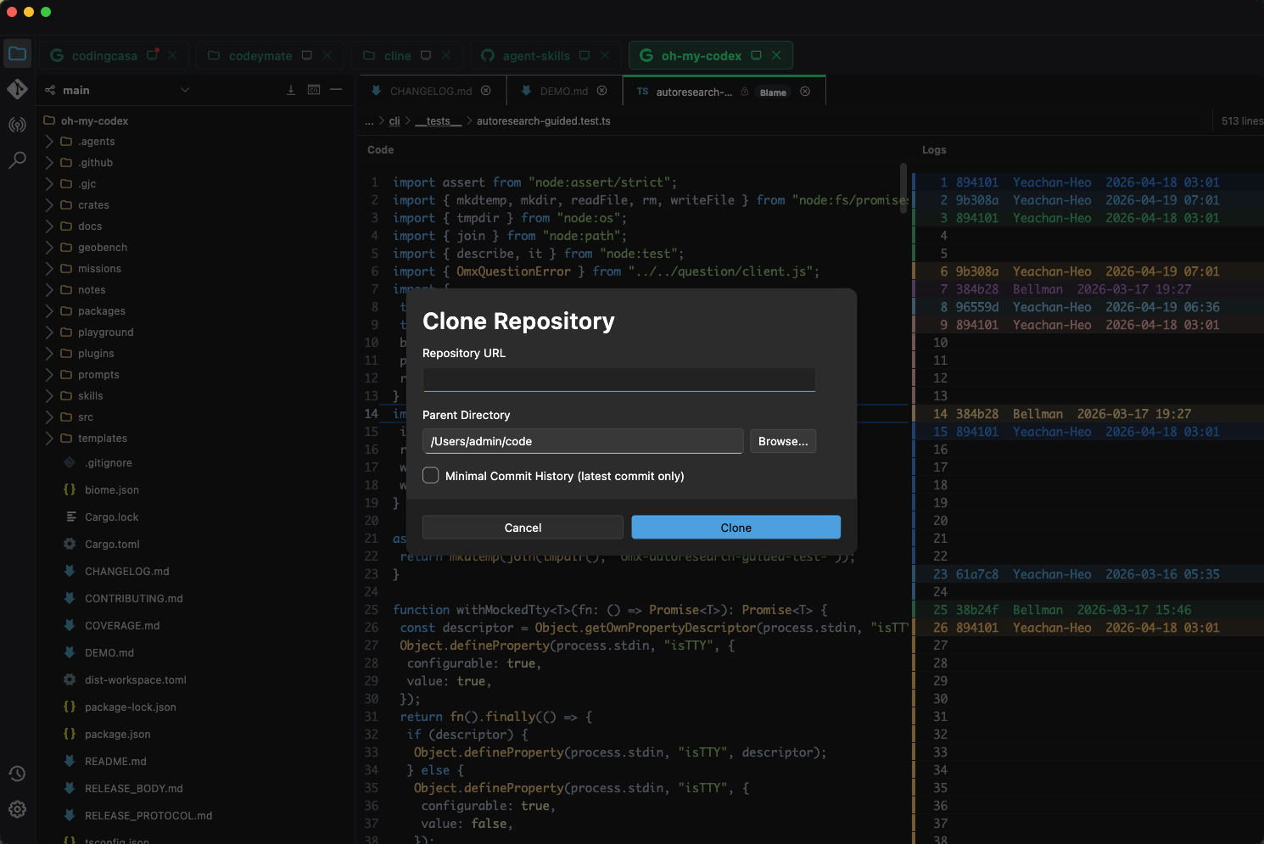
Task: Open the terminal icon in branch toolbar
Action: pyautogui.click(x=314, y=90)
